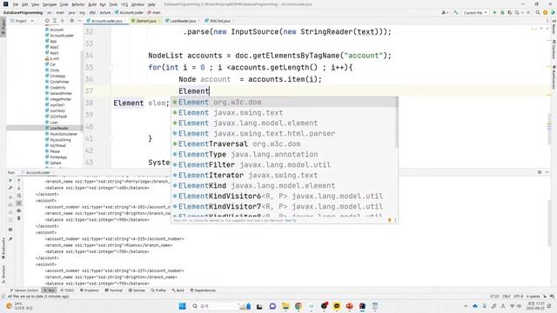
Task: Choose ElementKindVisitor6 completion suggestion
Action: pos(285,196)
